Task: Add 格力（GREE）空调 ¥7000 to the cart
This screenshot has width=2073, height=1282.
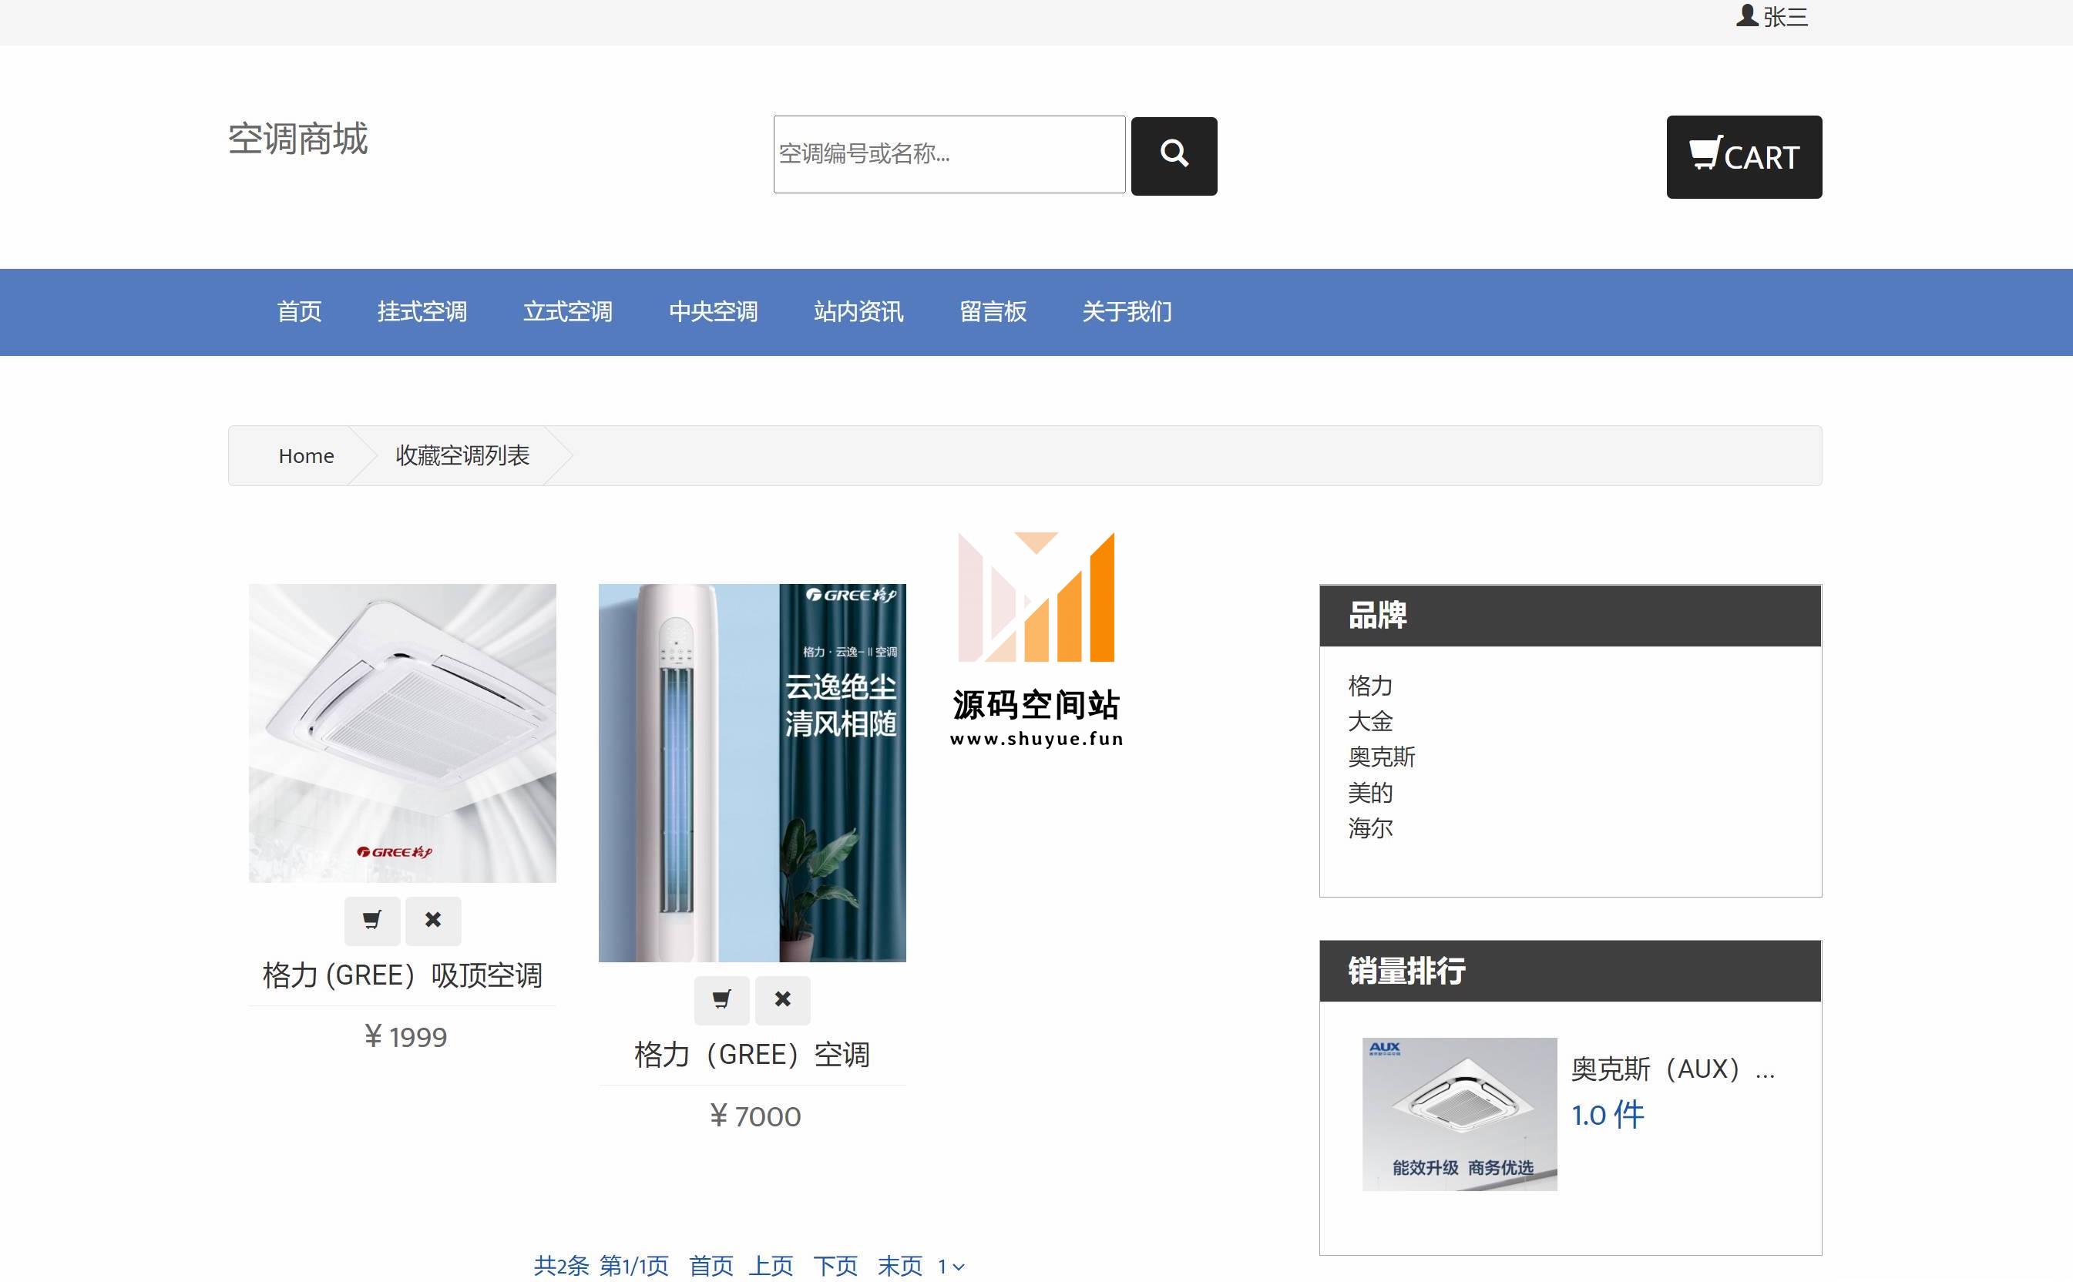Action: 721,1001
